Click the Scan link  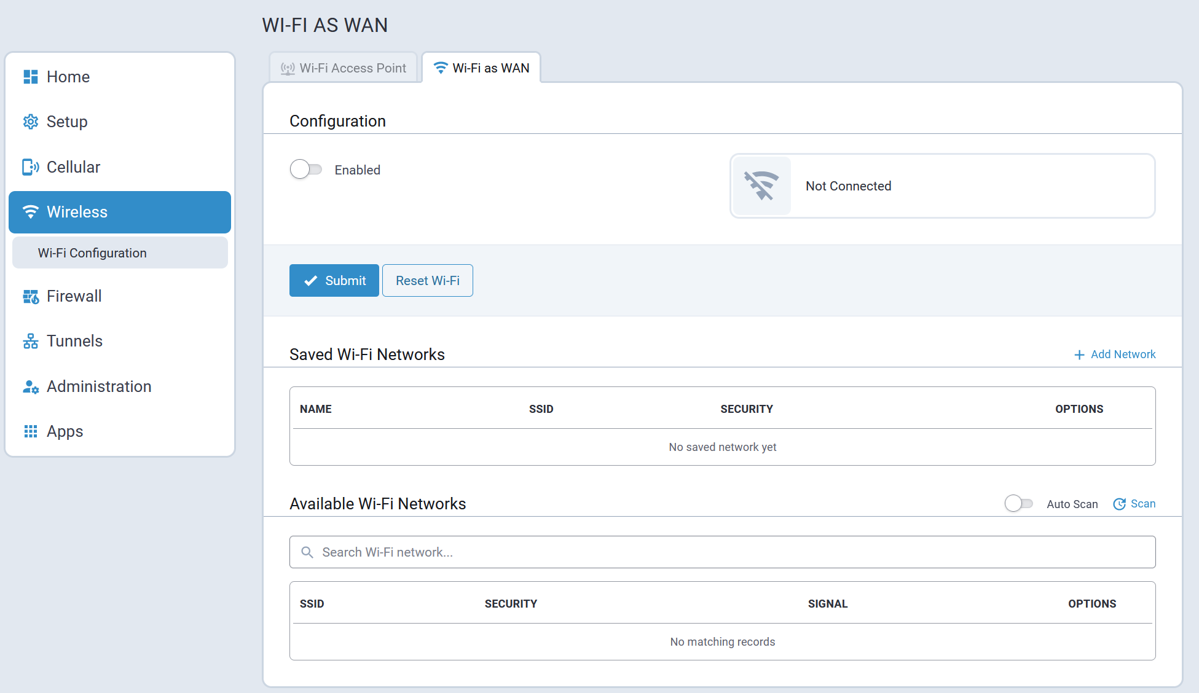[x=1142, y=504]
